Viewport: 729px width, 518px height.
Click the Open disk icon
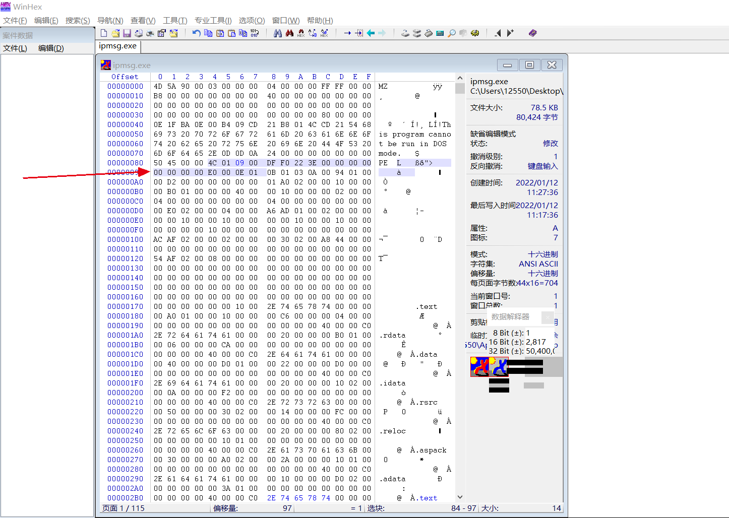(x=405, y=33)
